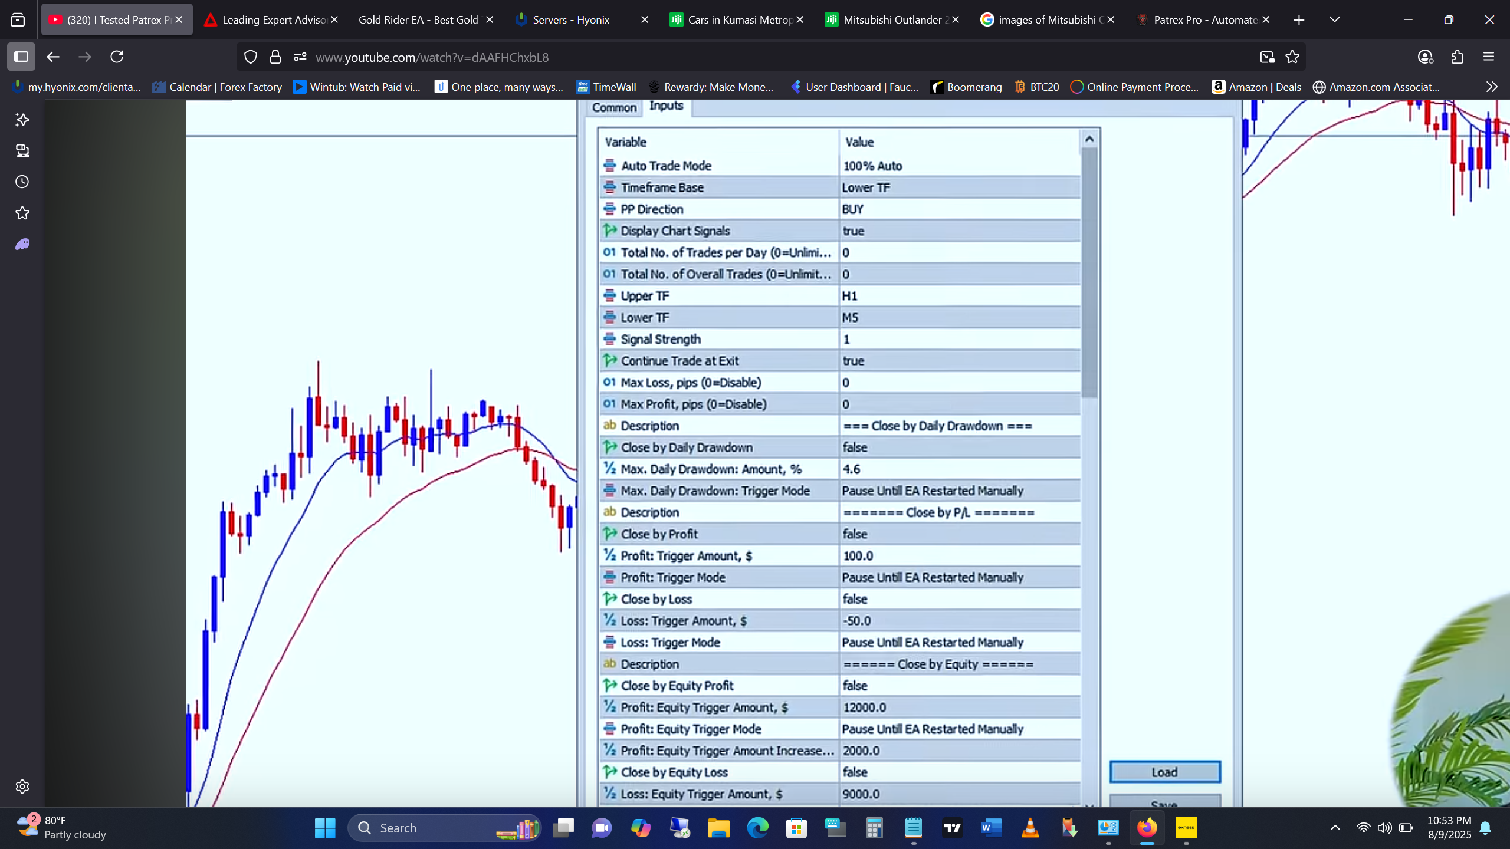
Task: Open the TimeWall bookmark
Action: tap(607, 87)
